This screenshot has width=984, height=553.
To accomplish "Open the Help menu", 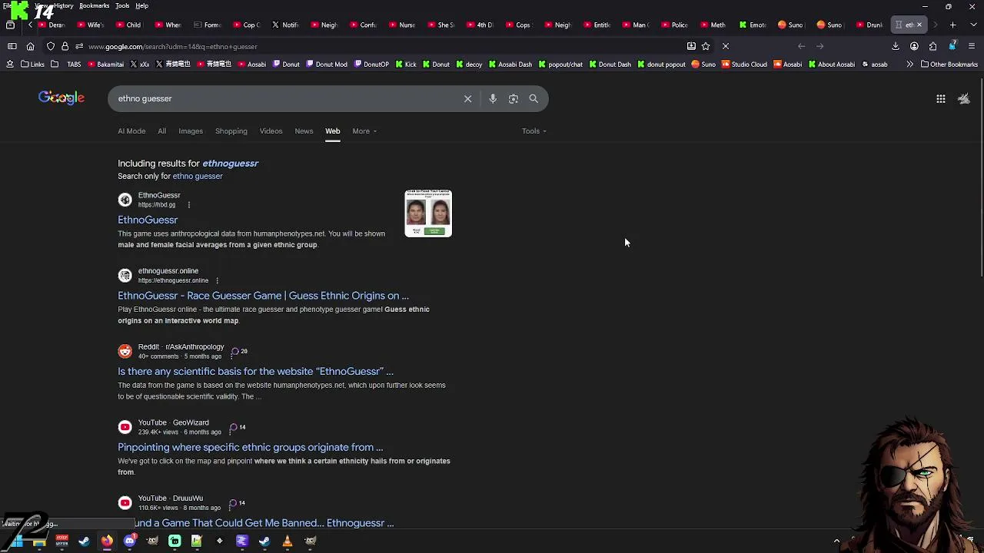I will [x=142, y=6].
